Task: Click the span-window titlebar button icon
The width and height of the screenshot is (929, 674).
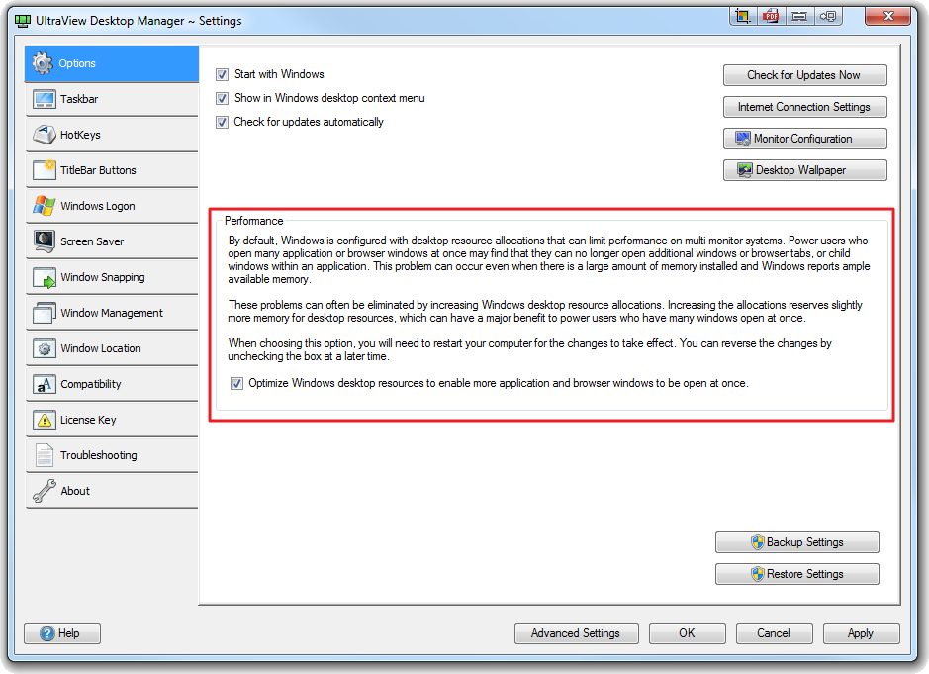Action: (x=799, y=16)
